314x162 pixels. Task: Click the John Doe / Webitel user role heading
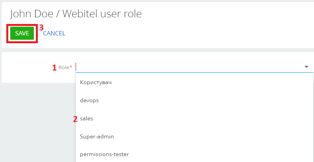tap(76, 14)
